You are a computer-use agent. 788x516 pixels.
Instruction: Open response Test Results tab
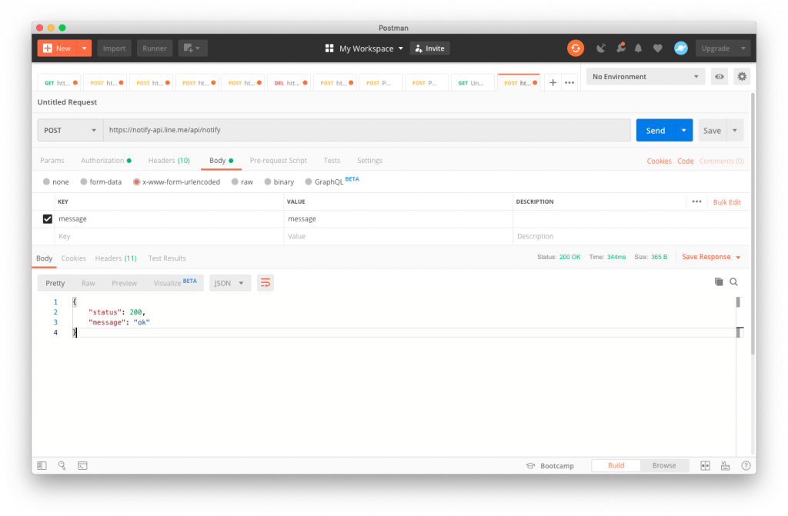(x=167, y=258)
